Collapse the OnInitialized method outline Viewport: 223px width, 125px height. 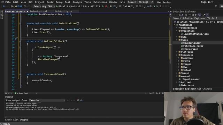[20, 23]
